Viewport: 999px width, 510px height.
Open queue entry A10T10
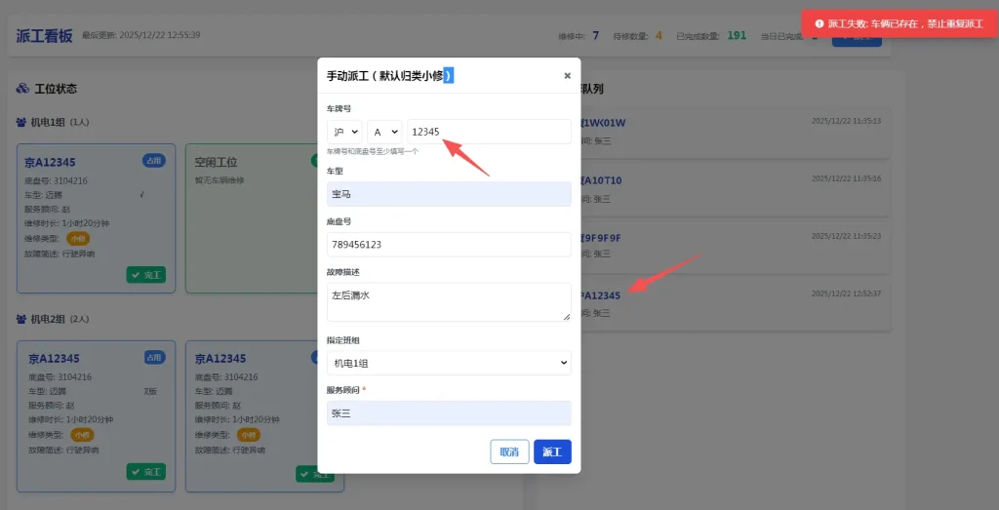735,190
